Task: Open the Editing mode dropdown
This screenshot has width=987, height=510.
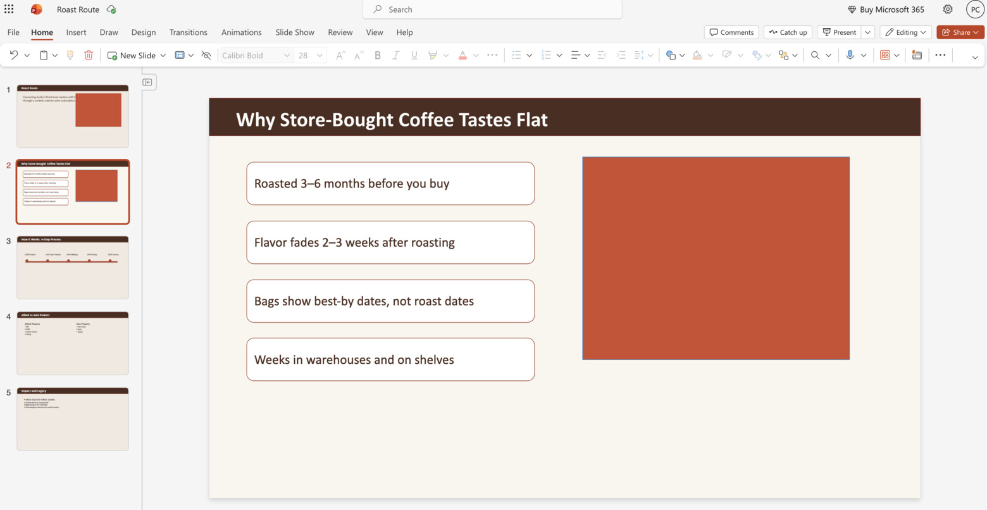Action: (906, 32)
